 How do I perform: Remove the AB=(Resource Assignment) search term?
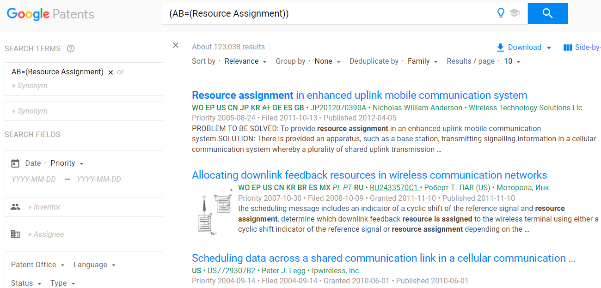coord(110,72)
